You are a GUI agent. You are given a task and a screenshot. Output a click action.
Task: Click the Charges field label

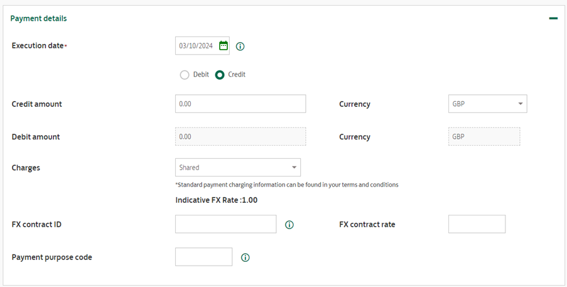(x=26, y=168)
